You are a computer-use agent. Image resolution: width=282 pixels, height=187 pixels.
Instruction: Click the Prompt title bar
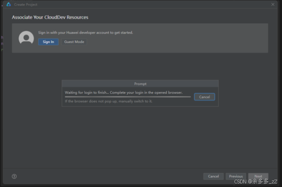[x=140, y=84]
